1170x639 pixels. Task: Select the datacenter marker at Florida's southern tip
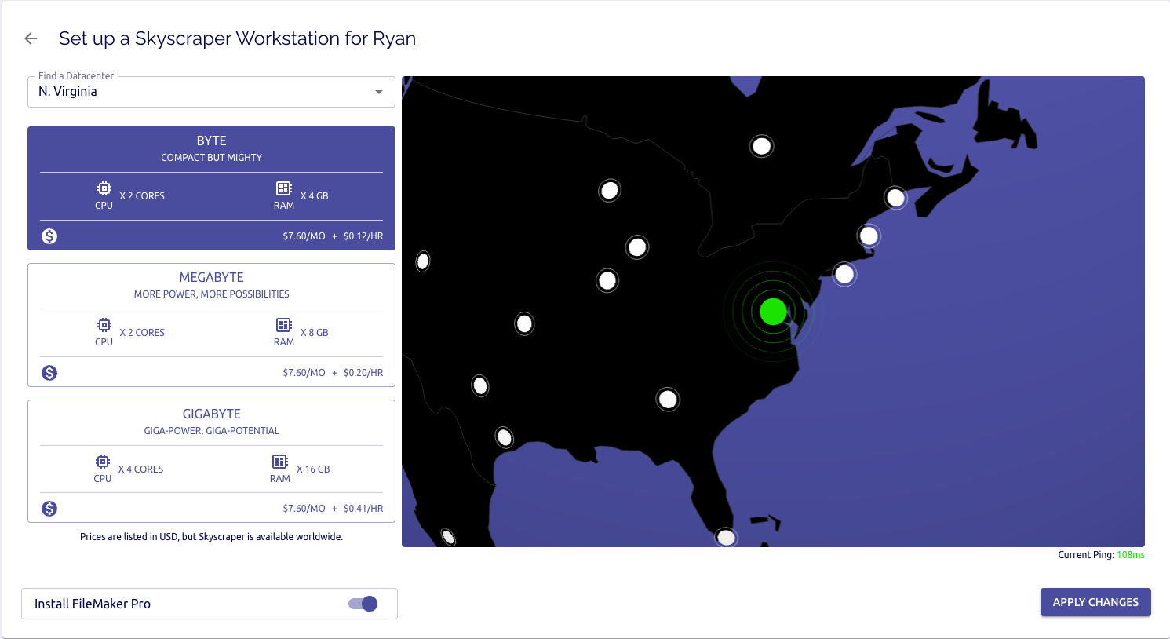726,538
